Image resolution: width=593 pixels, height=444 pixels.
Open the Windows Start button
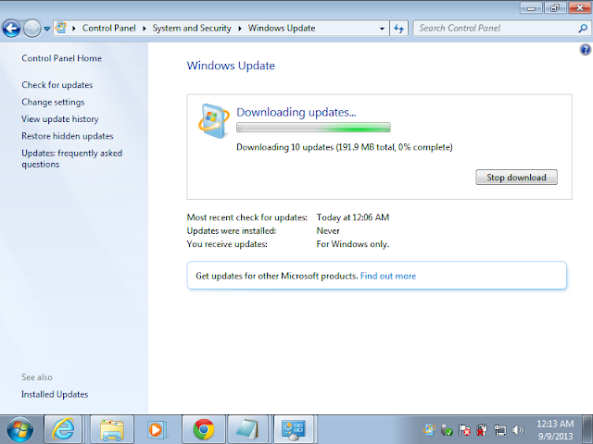point(20,429)
